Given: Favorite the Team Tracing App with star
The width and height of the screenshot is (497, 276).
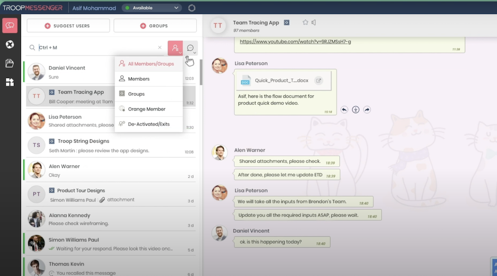Looking at the screenshot, I should point(305,22).
